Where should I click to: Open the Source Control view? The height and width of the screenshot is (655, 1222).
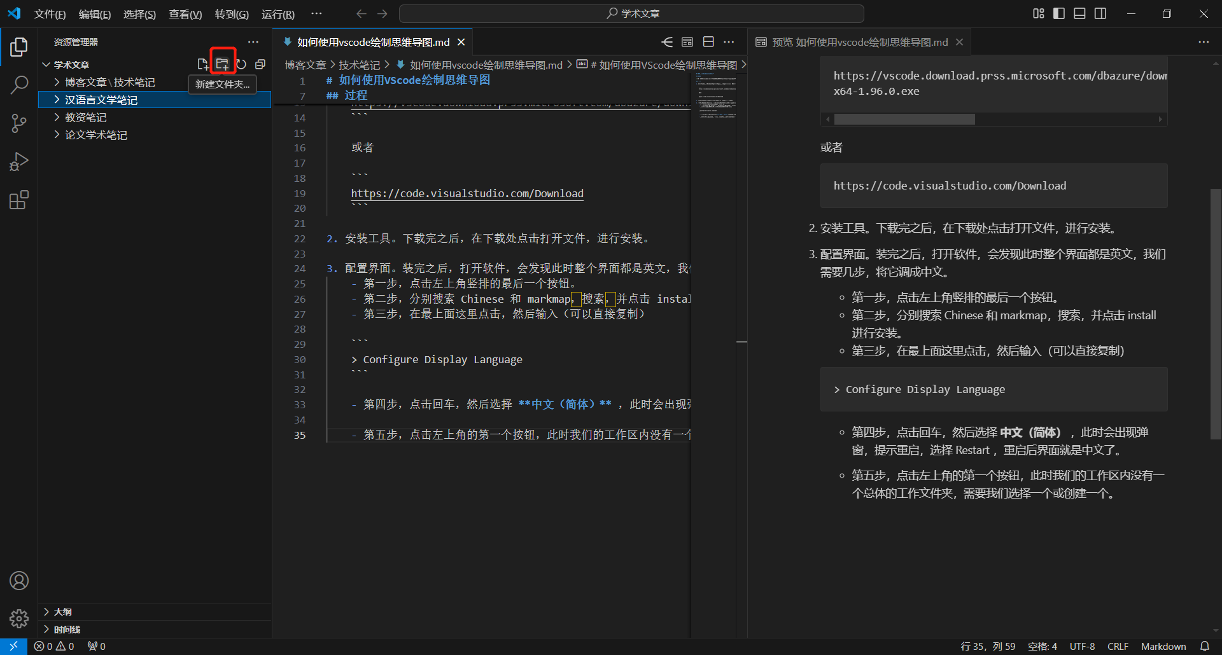19,123
